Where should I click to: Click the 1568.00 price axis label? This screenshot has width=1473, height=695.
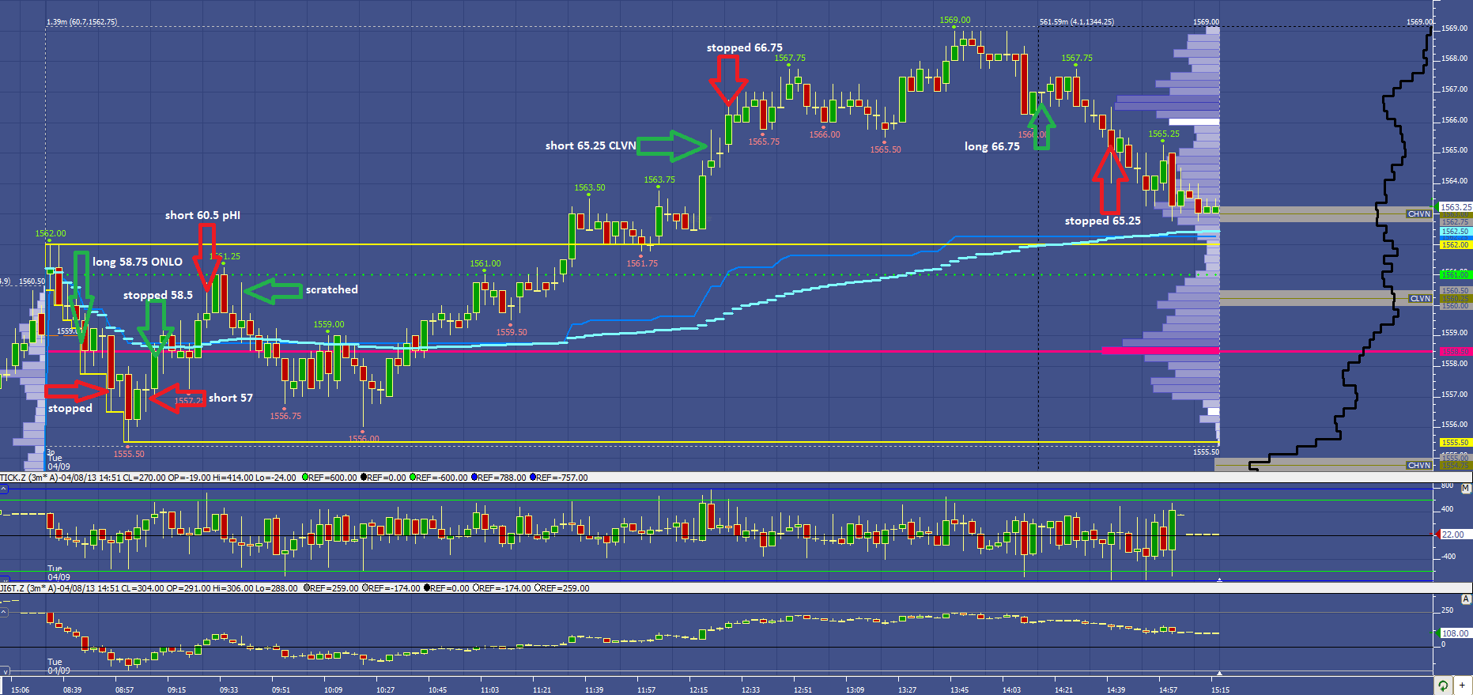point(1455,59)
